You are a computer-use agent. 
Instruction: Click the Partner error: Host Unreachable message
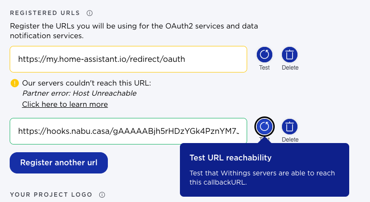tap(79, 93)
